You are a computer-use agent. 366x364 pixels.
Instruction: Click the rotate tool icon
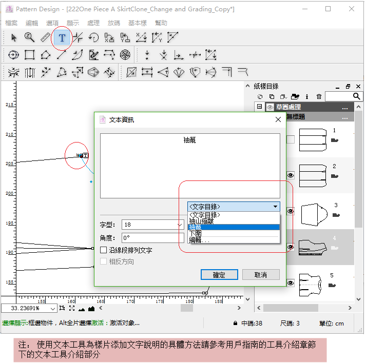93,37
